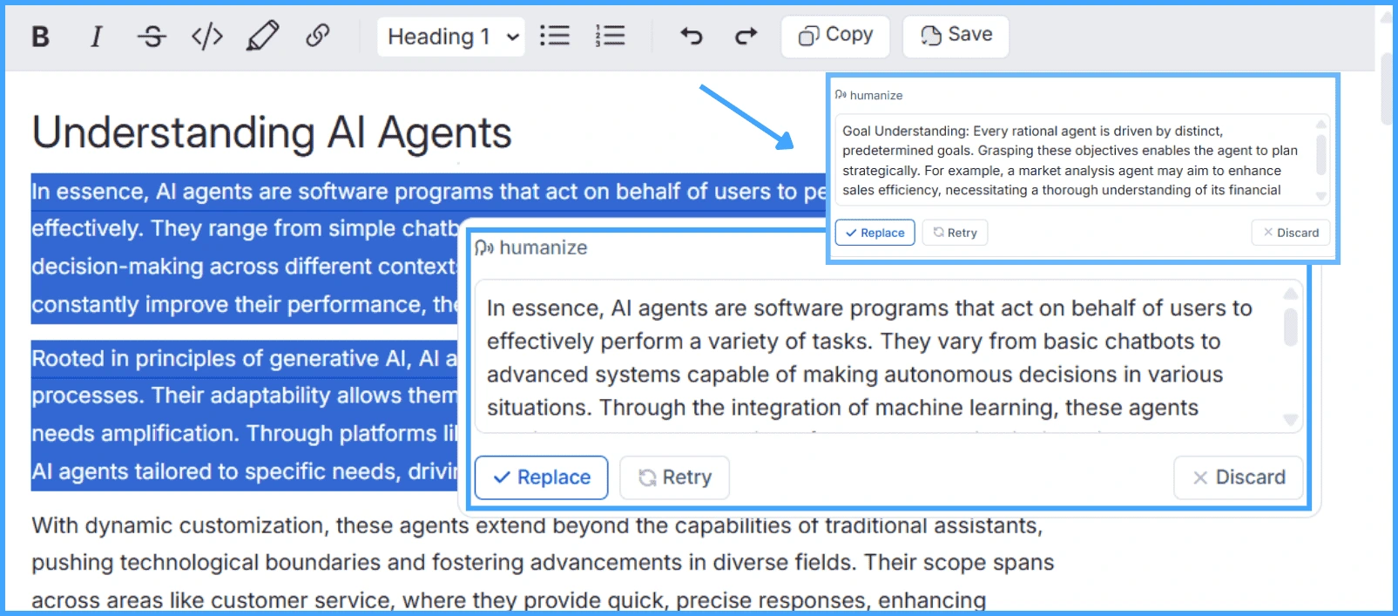Viewport: 1398px width, 616px height.
Task: Click the humanize icon in small panel header
Action: (x=841, y=95)
